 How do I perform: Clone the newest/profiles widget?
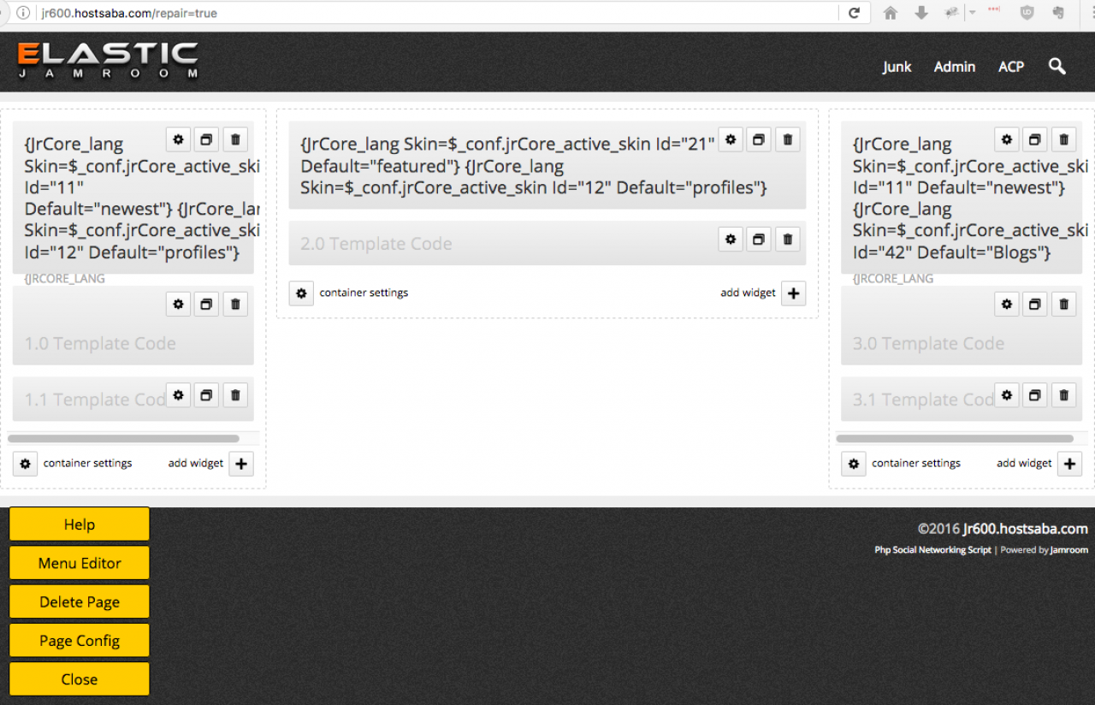point(206,139)
